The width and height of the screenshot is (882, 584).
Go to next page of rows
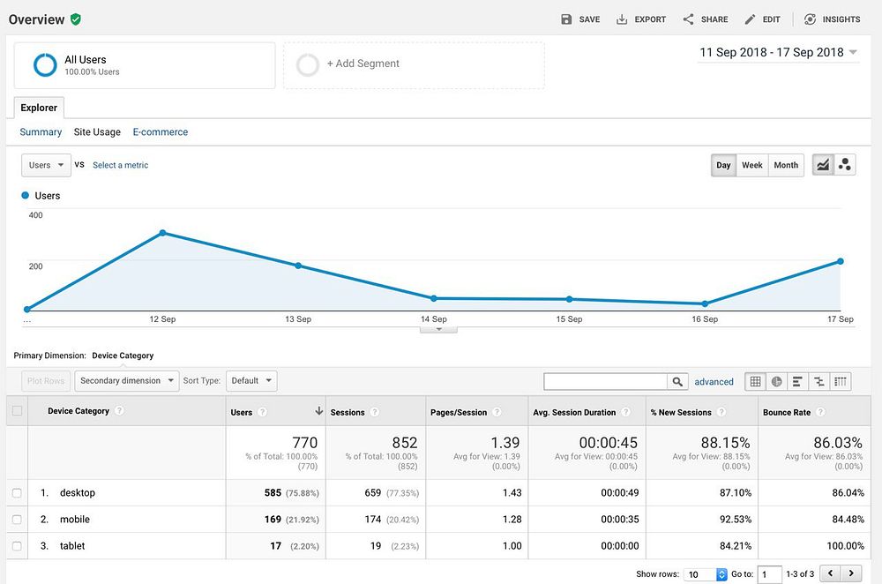(851, 573)
